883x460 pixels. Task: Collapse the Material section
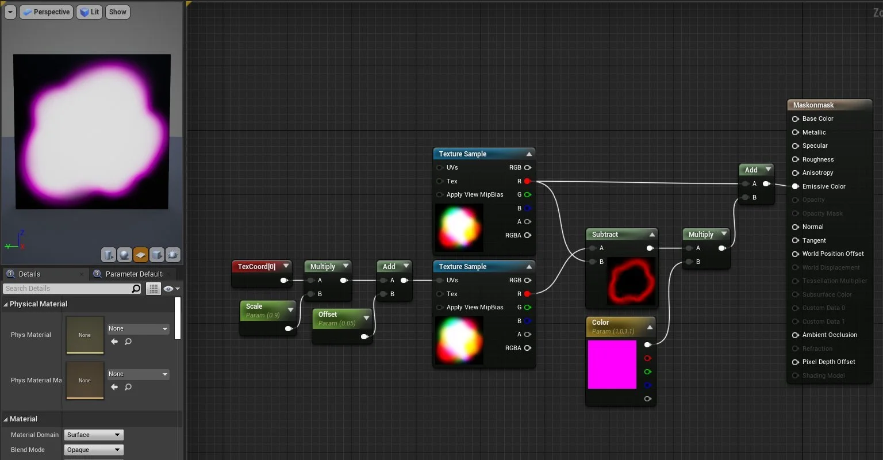tap(6, 419)
